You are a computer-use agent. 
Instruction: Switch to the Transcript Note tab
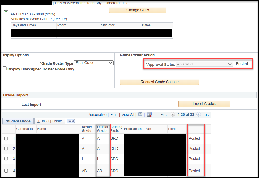(x=50, y=121)
